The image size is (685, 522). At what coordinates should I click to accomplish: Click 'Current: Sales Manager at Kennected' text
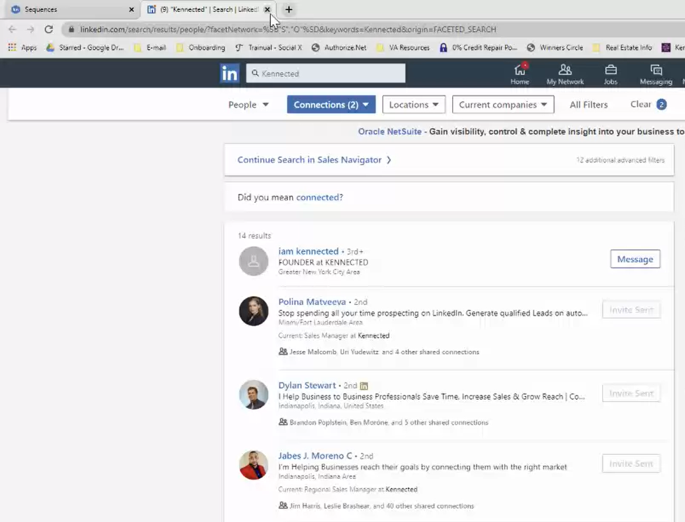(334, 336)
